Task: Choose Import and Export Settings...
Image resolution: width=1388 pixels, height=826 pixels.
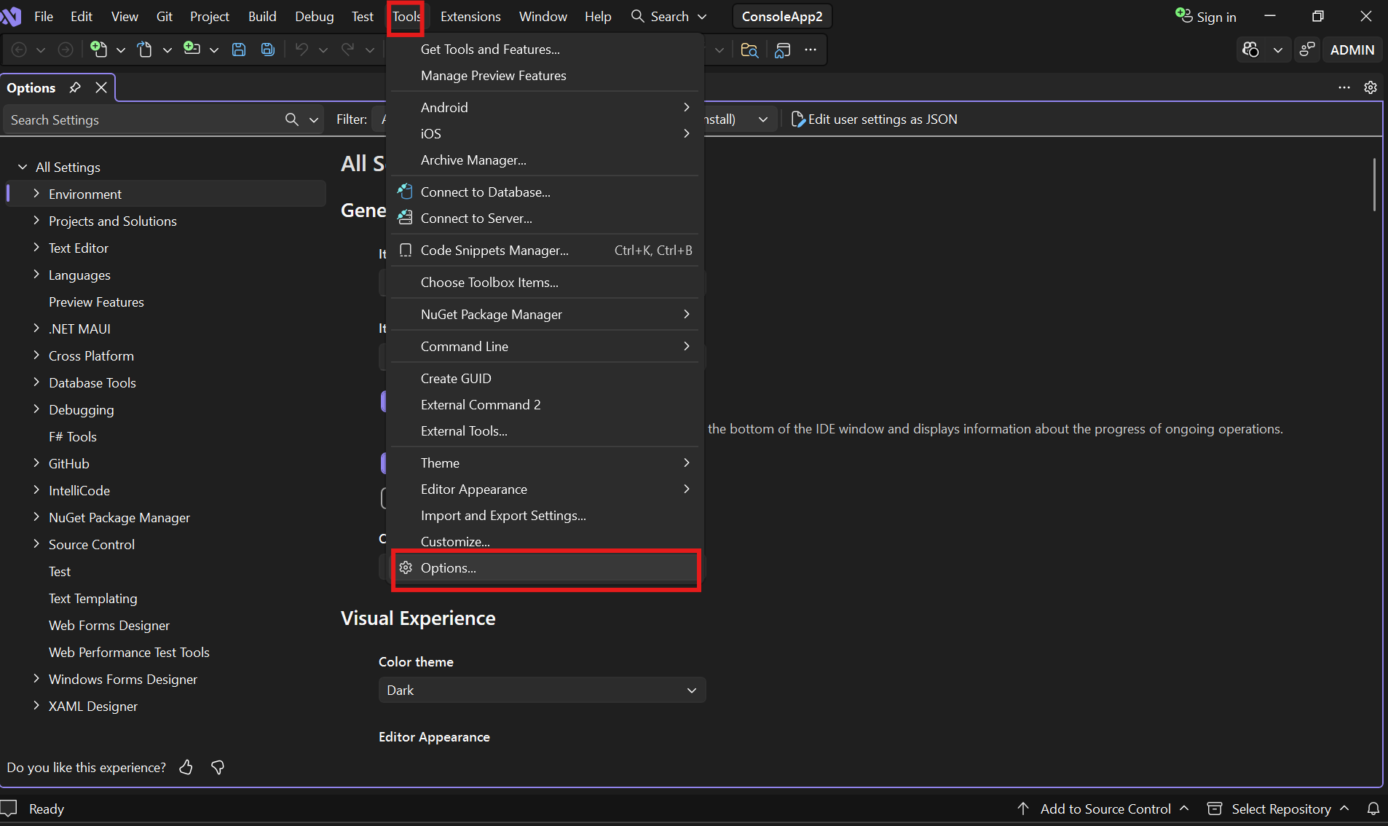Action: tap(545, 516)
